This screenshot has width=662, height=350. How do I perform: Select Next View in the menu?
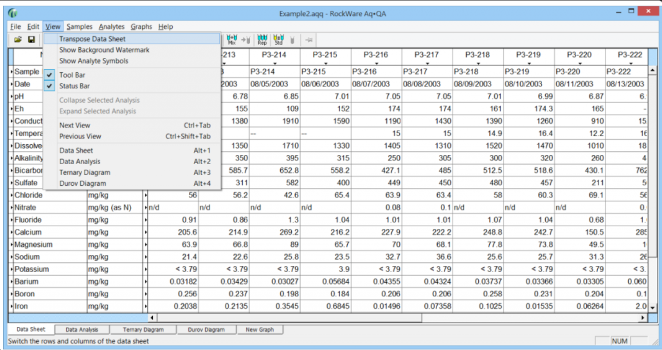133,125
